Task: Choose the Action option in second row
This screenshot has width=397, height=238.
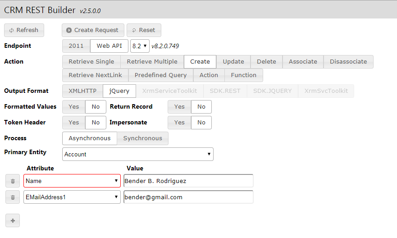Action: (x=209, y=75)
